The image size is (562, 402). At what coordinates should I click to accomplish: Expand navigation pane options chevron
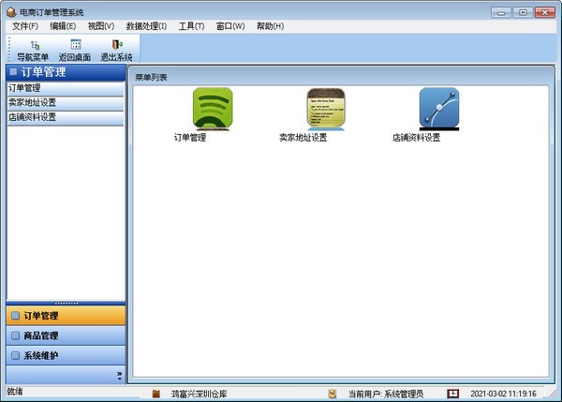[x=118, y=375]
